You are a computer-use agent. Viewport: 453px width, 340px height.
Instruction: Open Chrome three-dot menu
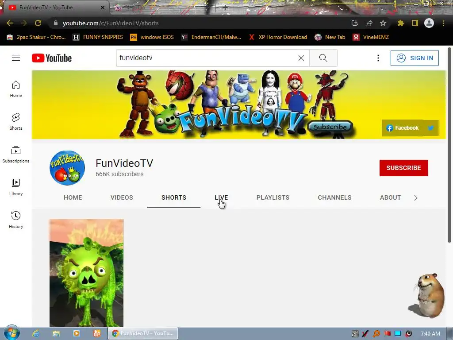(x=443, y=23)
